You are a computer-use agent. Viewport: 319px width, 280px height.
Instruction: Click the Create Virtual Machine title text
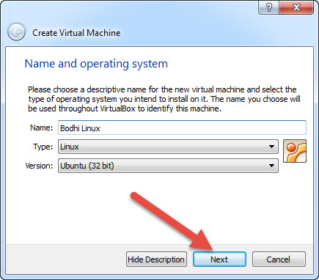[76, 33]
